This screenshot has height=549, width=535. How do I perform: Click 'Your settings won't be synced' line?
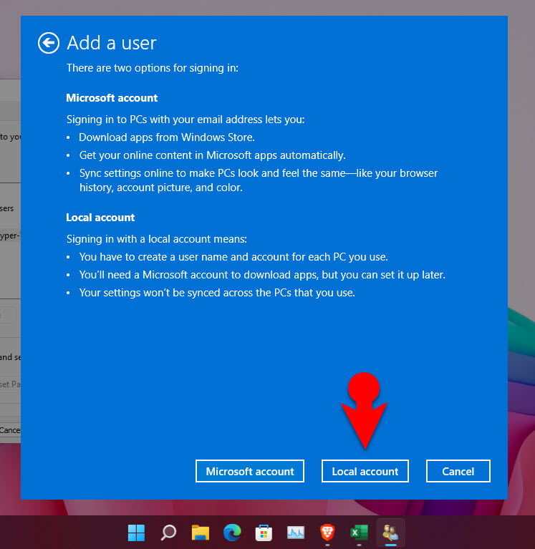(x=217, y=293)
